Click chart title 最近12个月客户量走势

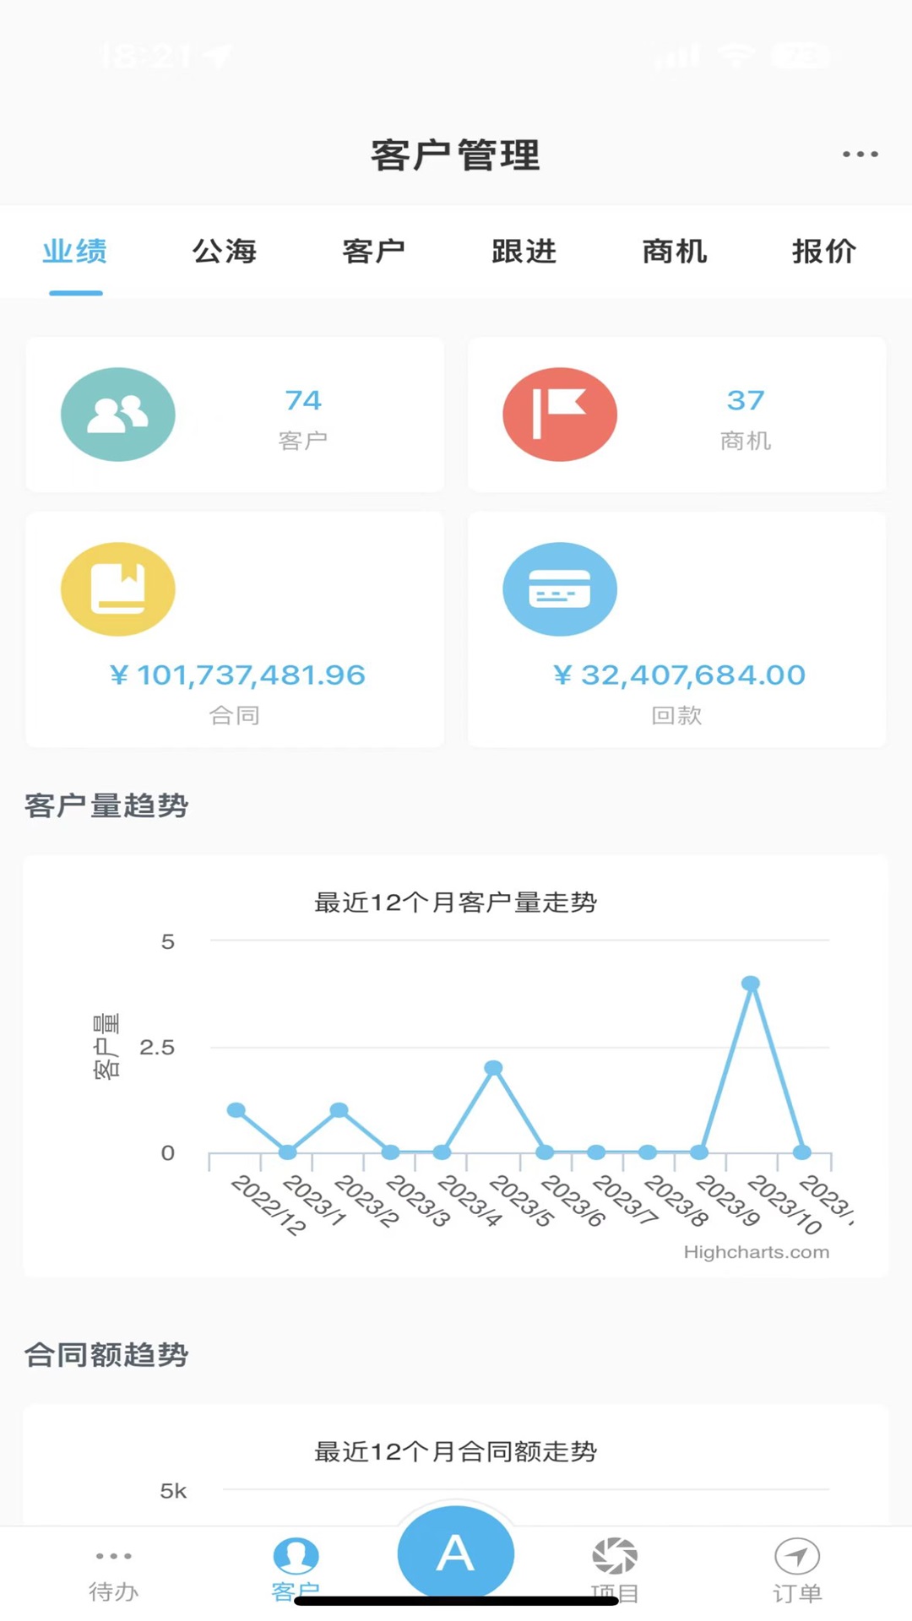[x=456, y=903]
